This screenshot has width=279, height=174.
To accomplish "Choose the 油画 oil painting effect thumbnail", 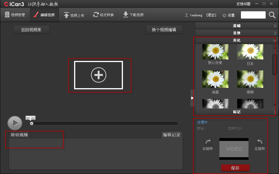I will point(215,79).
